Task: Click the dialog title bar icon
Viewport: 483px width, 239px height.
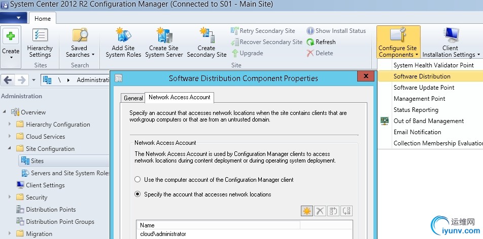Action: click(119, 78)
